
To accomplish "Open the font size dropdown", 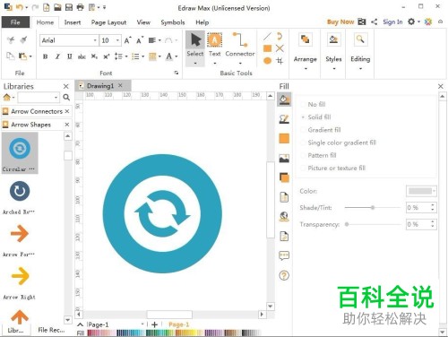I will coord(117,40).
